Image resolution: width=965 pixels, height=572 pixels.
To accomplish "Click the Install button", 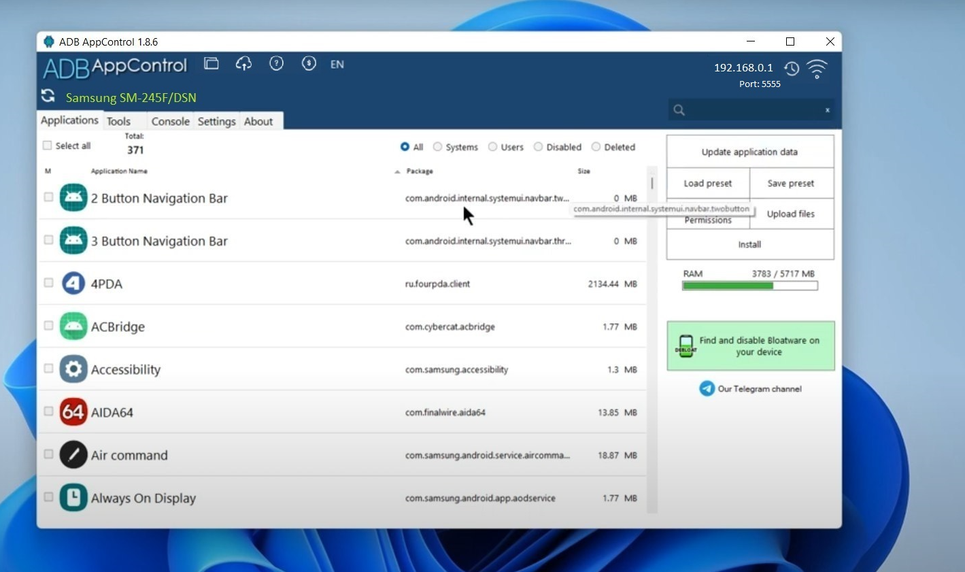I will point(750,245).
